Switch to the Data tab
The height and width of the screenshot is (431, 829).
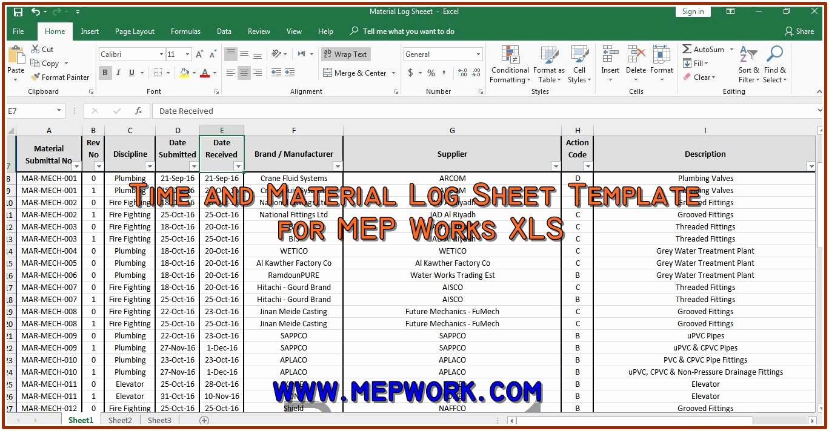[224, 31]
